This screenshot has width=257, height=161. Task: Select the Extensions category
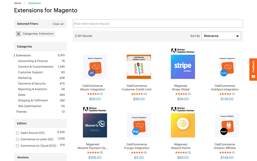23,55
